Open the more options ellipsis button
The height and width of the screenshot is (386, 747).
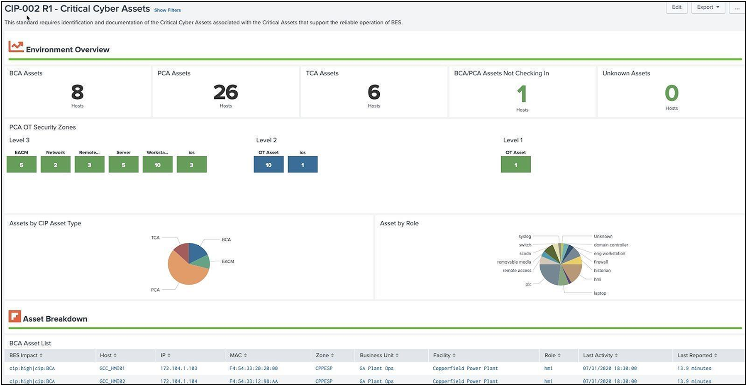(x=737, y=7)
